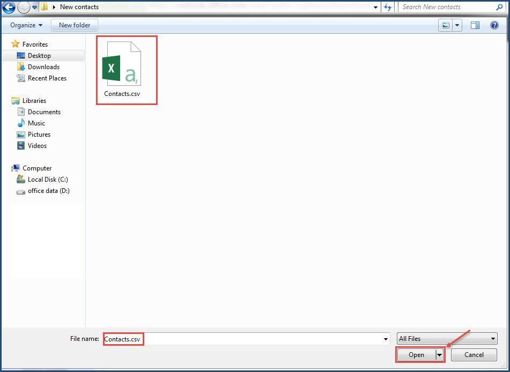Open the All Files type dropdown
The image size is (510, 372).
tap(447, 339)
